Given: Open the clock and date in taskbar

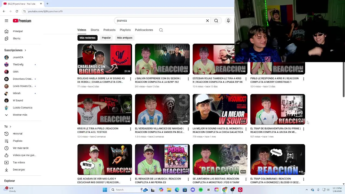Looking at the screenshot, I should tap(337, 190).
